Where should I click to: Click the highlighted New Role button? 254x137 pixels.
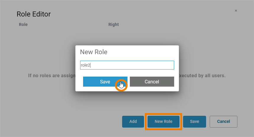click(163, 121)
